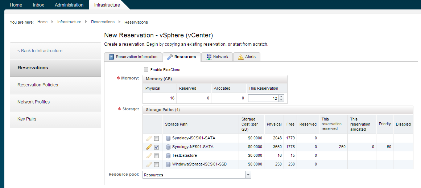The height and width of the screenshot is (188, 421).
Task: Open the Resource pool dropdown
Action: click(x=248, y=175)
